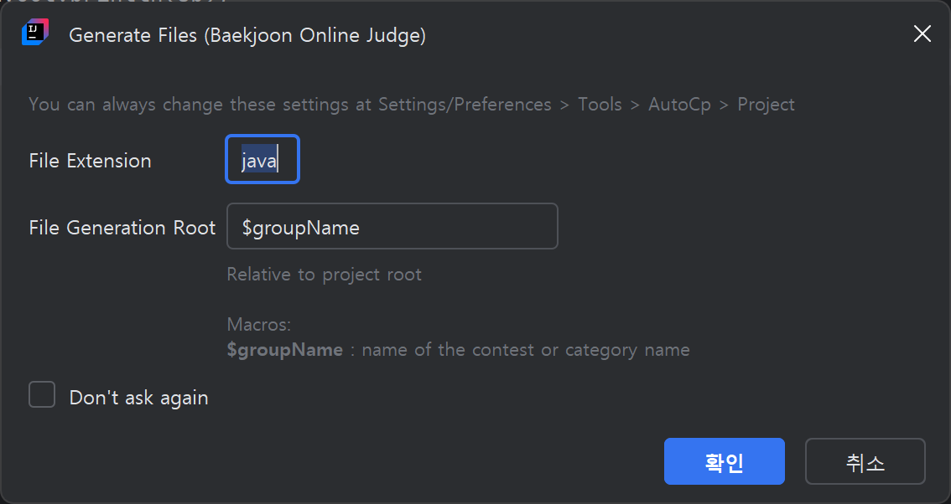Click the settings path hint text

coord(412,104)
